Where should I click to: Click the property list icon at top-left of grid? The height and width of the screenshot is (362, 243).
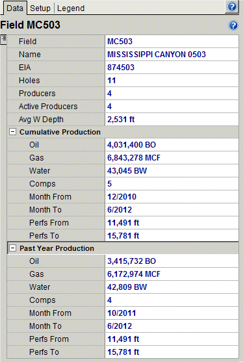coord(3,39)
